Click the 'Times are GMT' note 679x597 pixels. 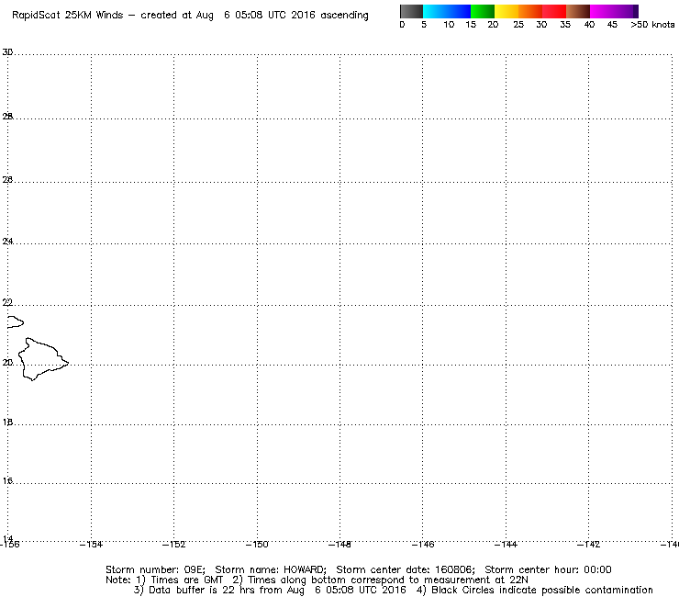pyautogui.click(x=186, y=580)
